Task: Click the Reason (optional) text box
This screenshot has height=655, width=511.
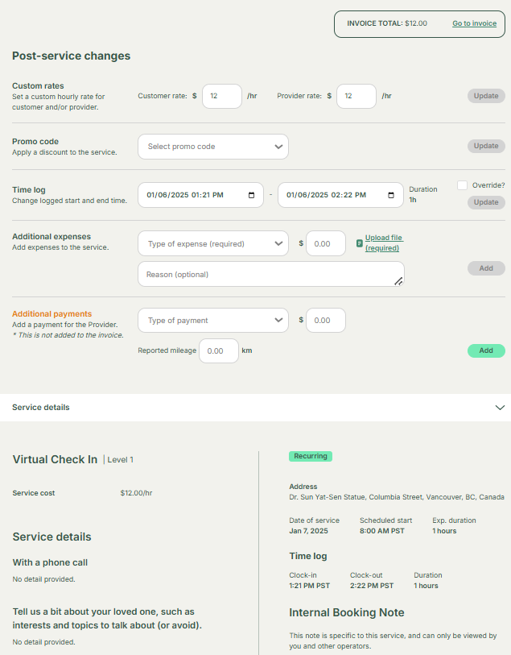Action: click(x=270, y=274)
